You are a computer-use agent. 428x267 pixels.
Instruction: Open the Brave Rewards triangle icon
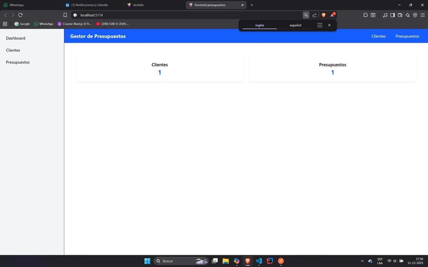tap(332, 15)
